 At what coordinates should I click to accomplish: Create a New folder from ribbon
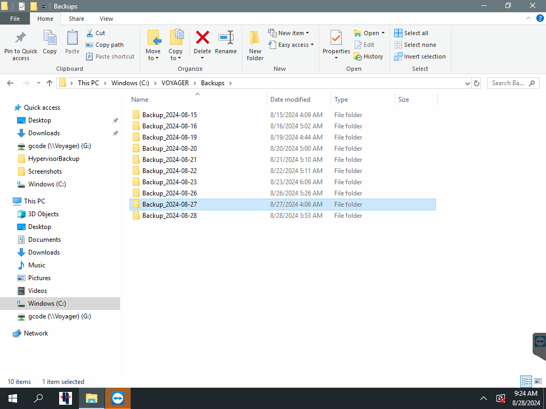coord(255,45)
